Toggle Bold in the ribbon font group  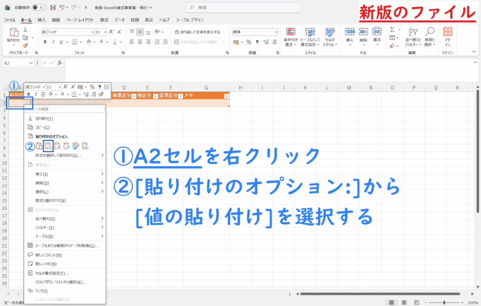pyautogui.click(x=46, y=42)
